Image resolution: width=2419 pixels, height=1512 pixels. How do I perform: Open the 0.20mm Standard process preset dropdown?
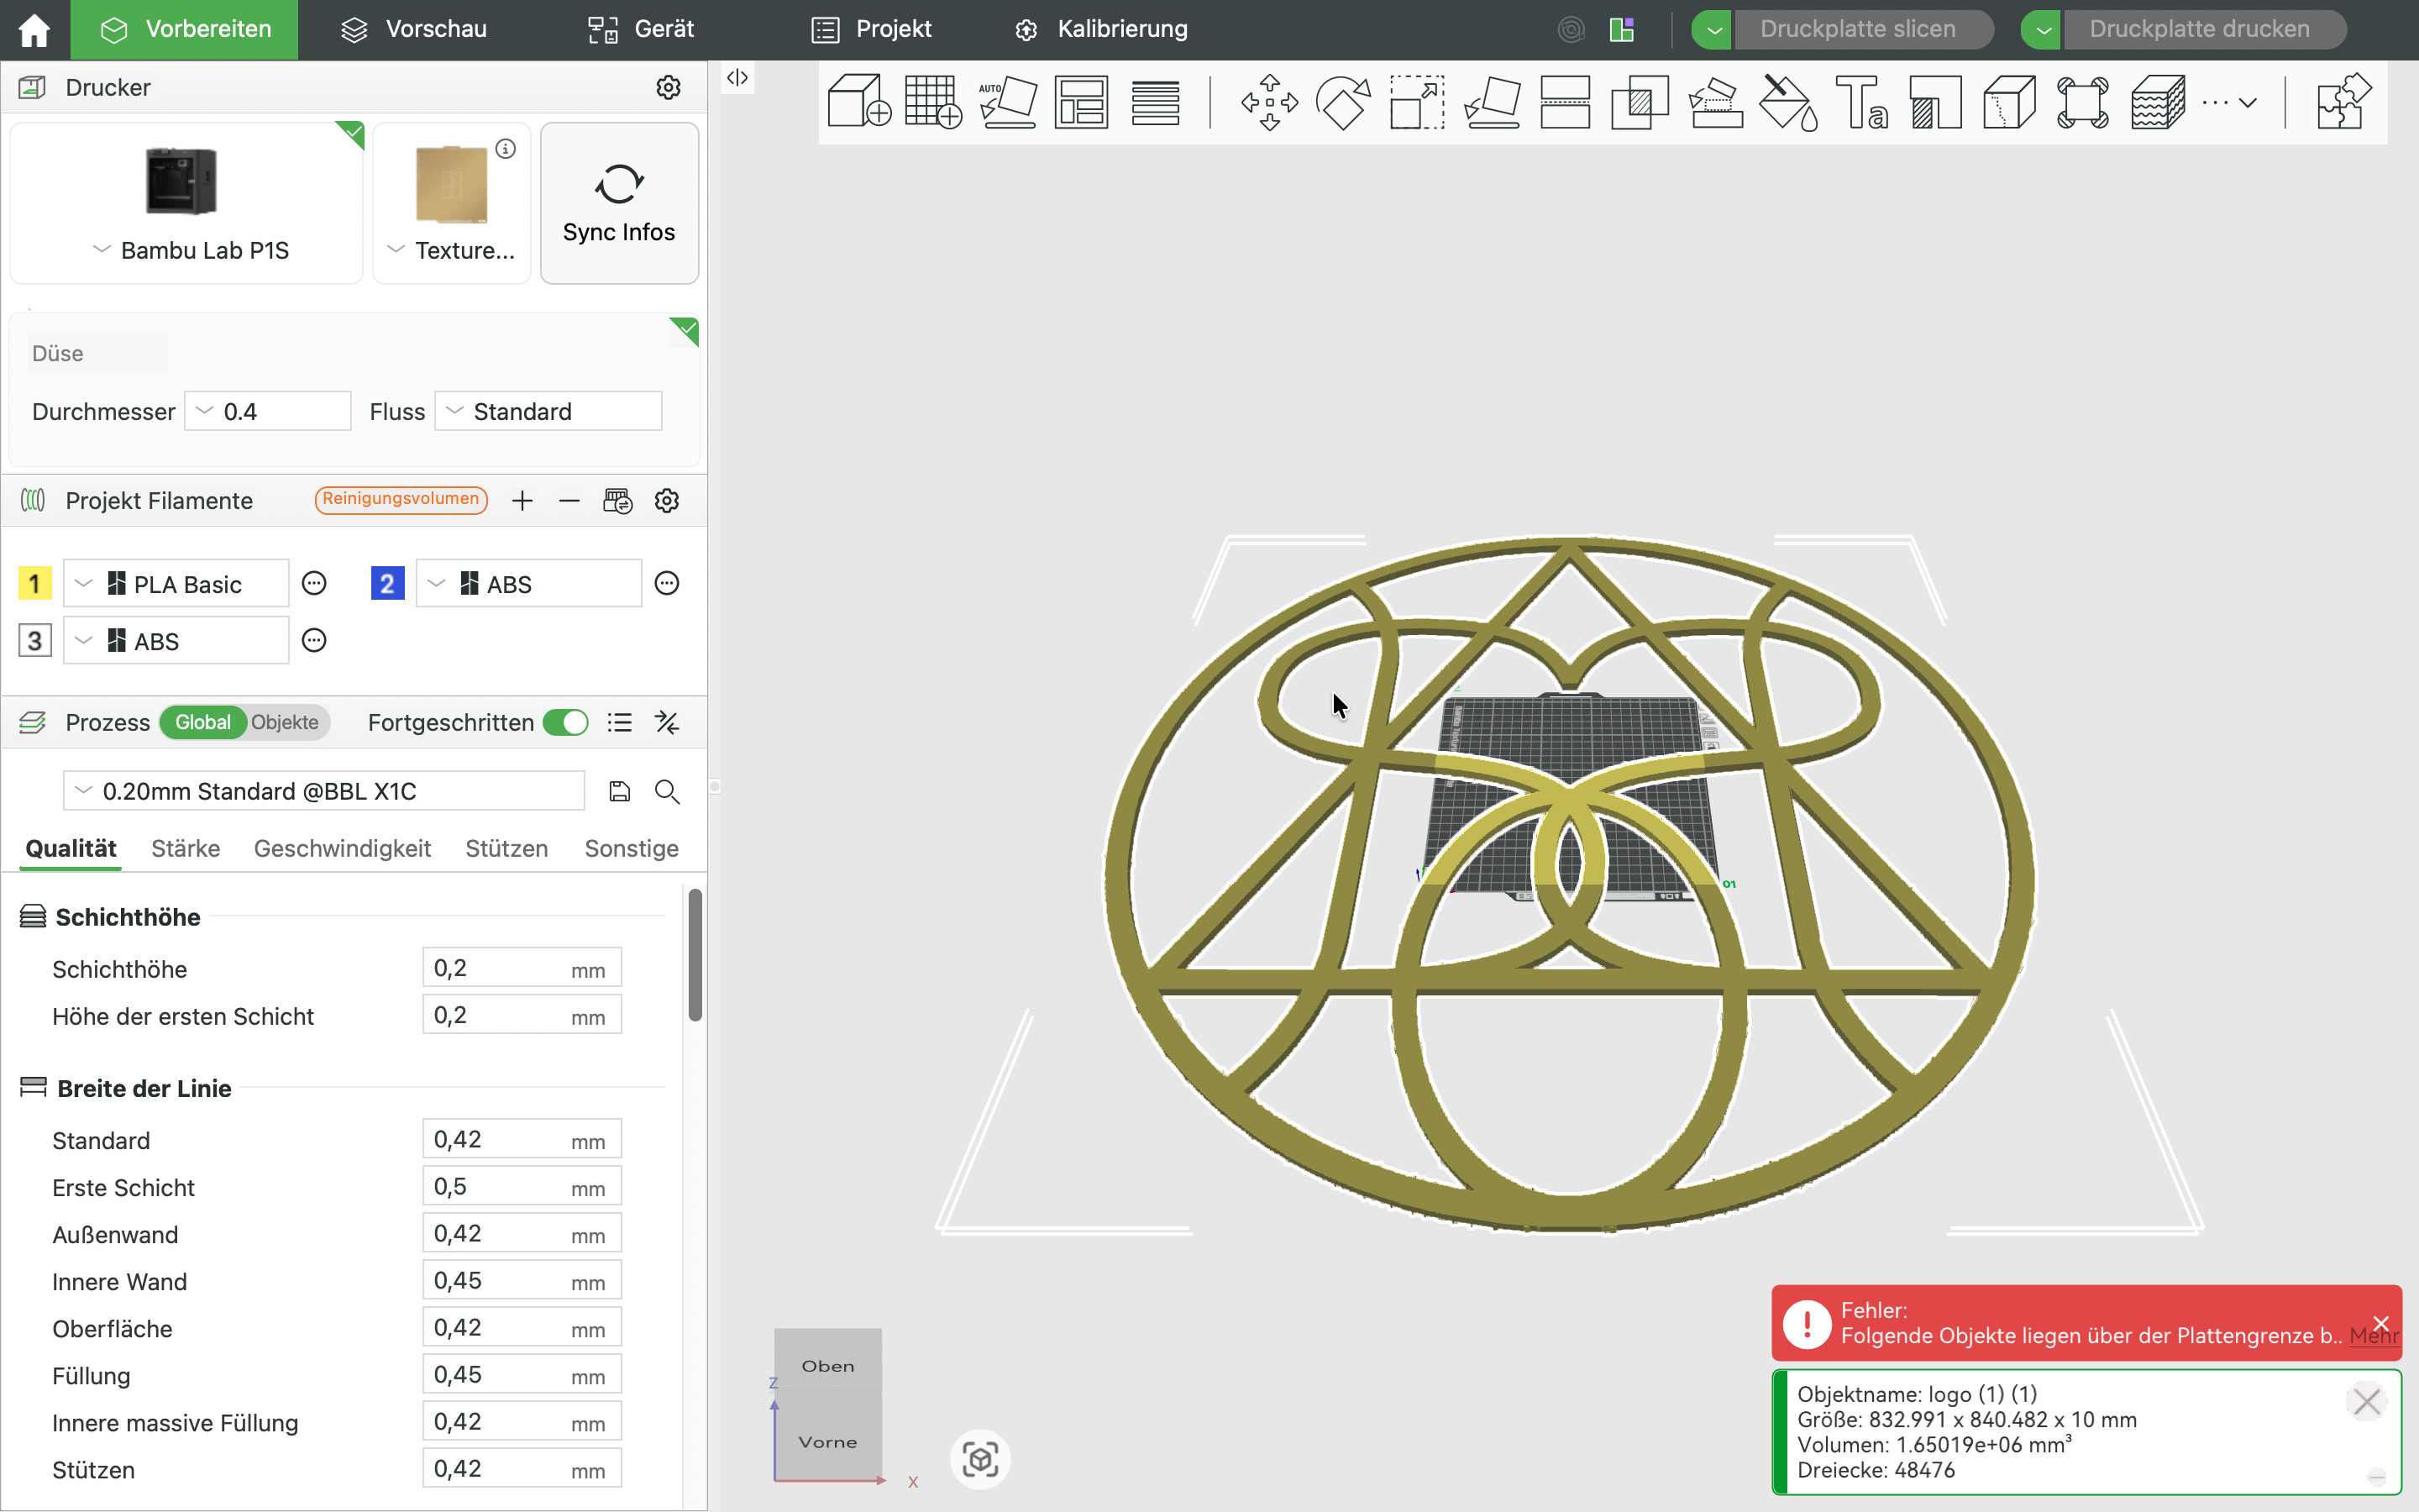pyautogui.click(x=324, y=791)
